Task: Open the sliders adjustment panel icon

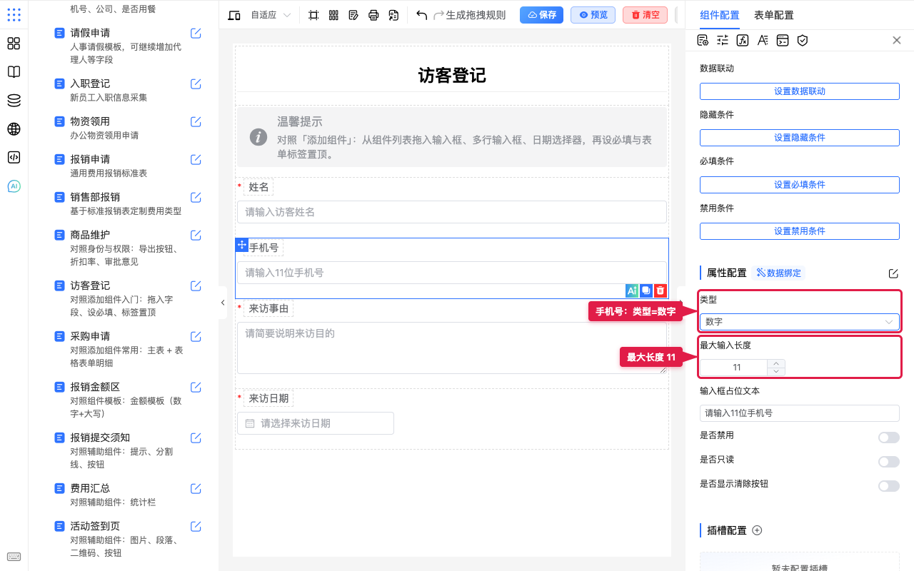Action: [x=723, y=40]
